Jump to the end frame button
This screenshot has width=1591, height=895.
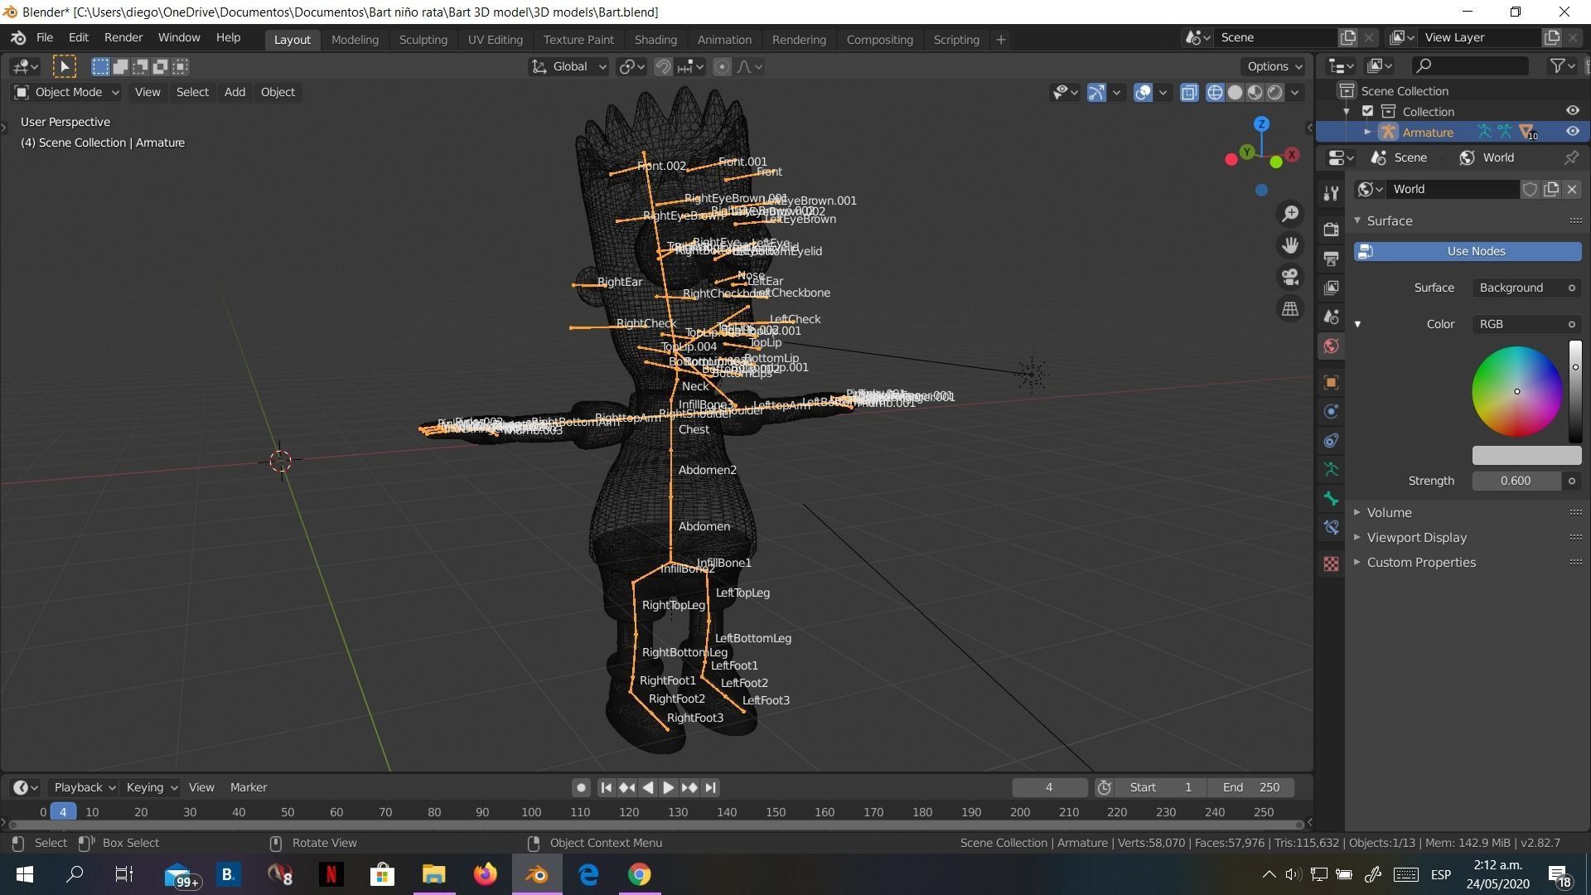(x=710, y=787)
